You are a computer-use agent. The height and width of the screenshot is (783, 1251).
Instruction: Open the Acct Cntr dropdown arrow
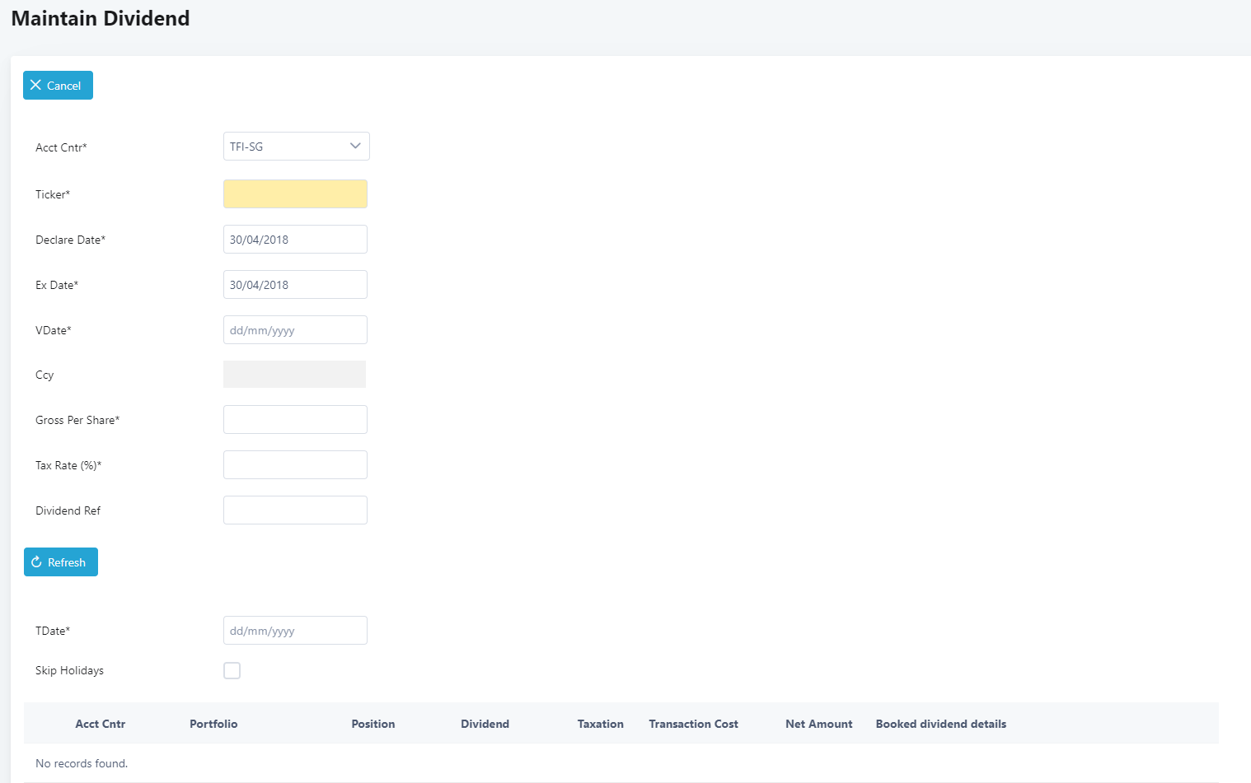click(x=355, y=147)
